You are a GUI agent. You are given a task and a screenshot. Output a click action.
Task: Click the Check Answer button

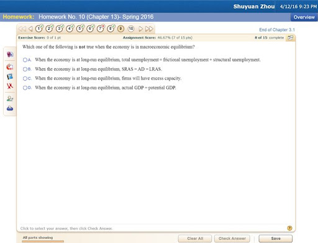pos(232,239)
